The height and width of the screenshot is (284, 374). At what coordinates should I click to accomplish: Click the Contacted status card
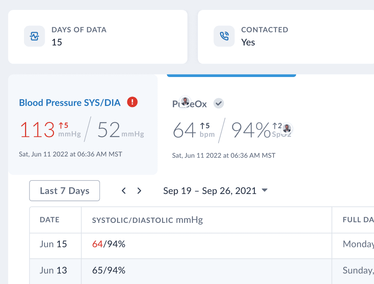click(286, 37)
